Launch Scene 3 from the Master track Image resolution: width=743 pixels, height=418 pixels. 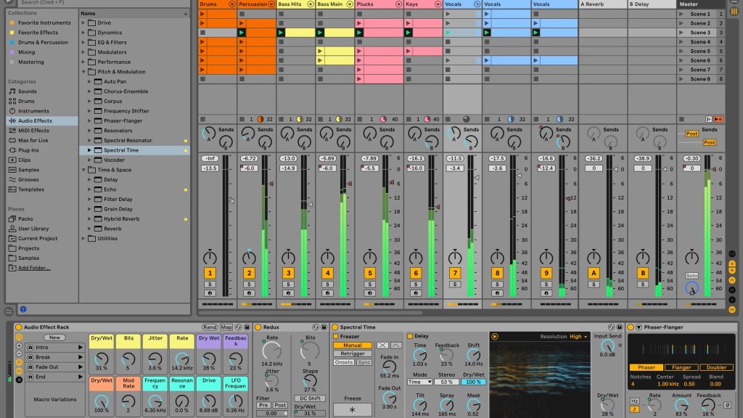[682, 33]
